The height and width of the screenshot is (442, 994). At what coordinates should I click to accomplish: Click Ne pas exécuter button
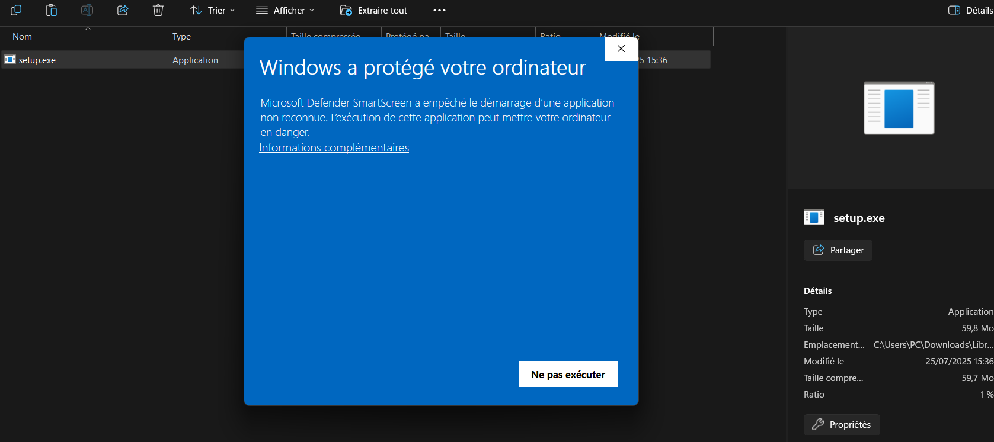click(x=568, y=374)
